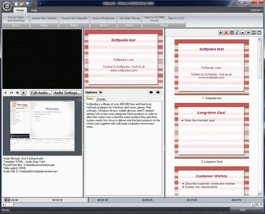Click Choose My Template button
The image size is (265, 214).
point(74,18)
